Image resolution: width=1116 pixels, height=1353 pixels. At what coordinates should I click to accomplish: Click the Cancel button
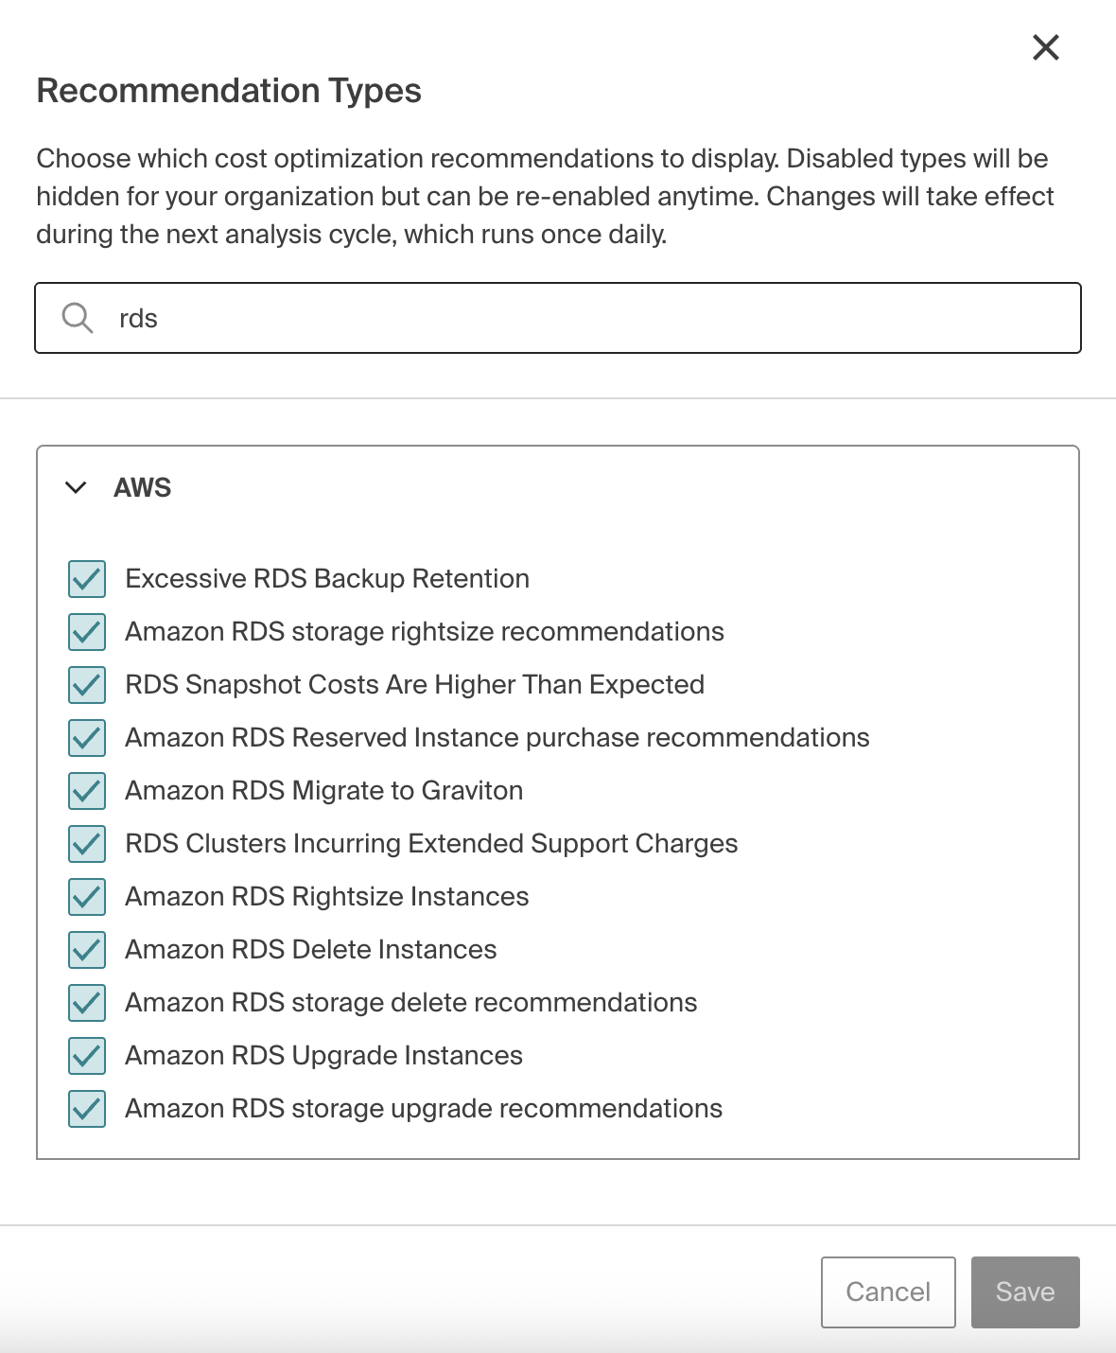pos(887,1291)
